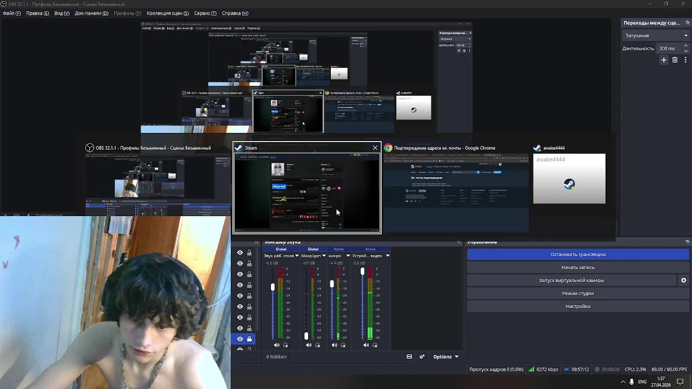This screenshot has width=692, height=389.
Task: Toggle monitoring headphones icon for микро
Action: pyautogui.click(x=343, y=345)
